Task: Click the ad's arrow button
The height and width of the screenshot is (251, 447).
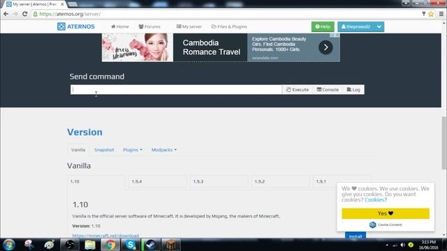Action: pos(325,47)
